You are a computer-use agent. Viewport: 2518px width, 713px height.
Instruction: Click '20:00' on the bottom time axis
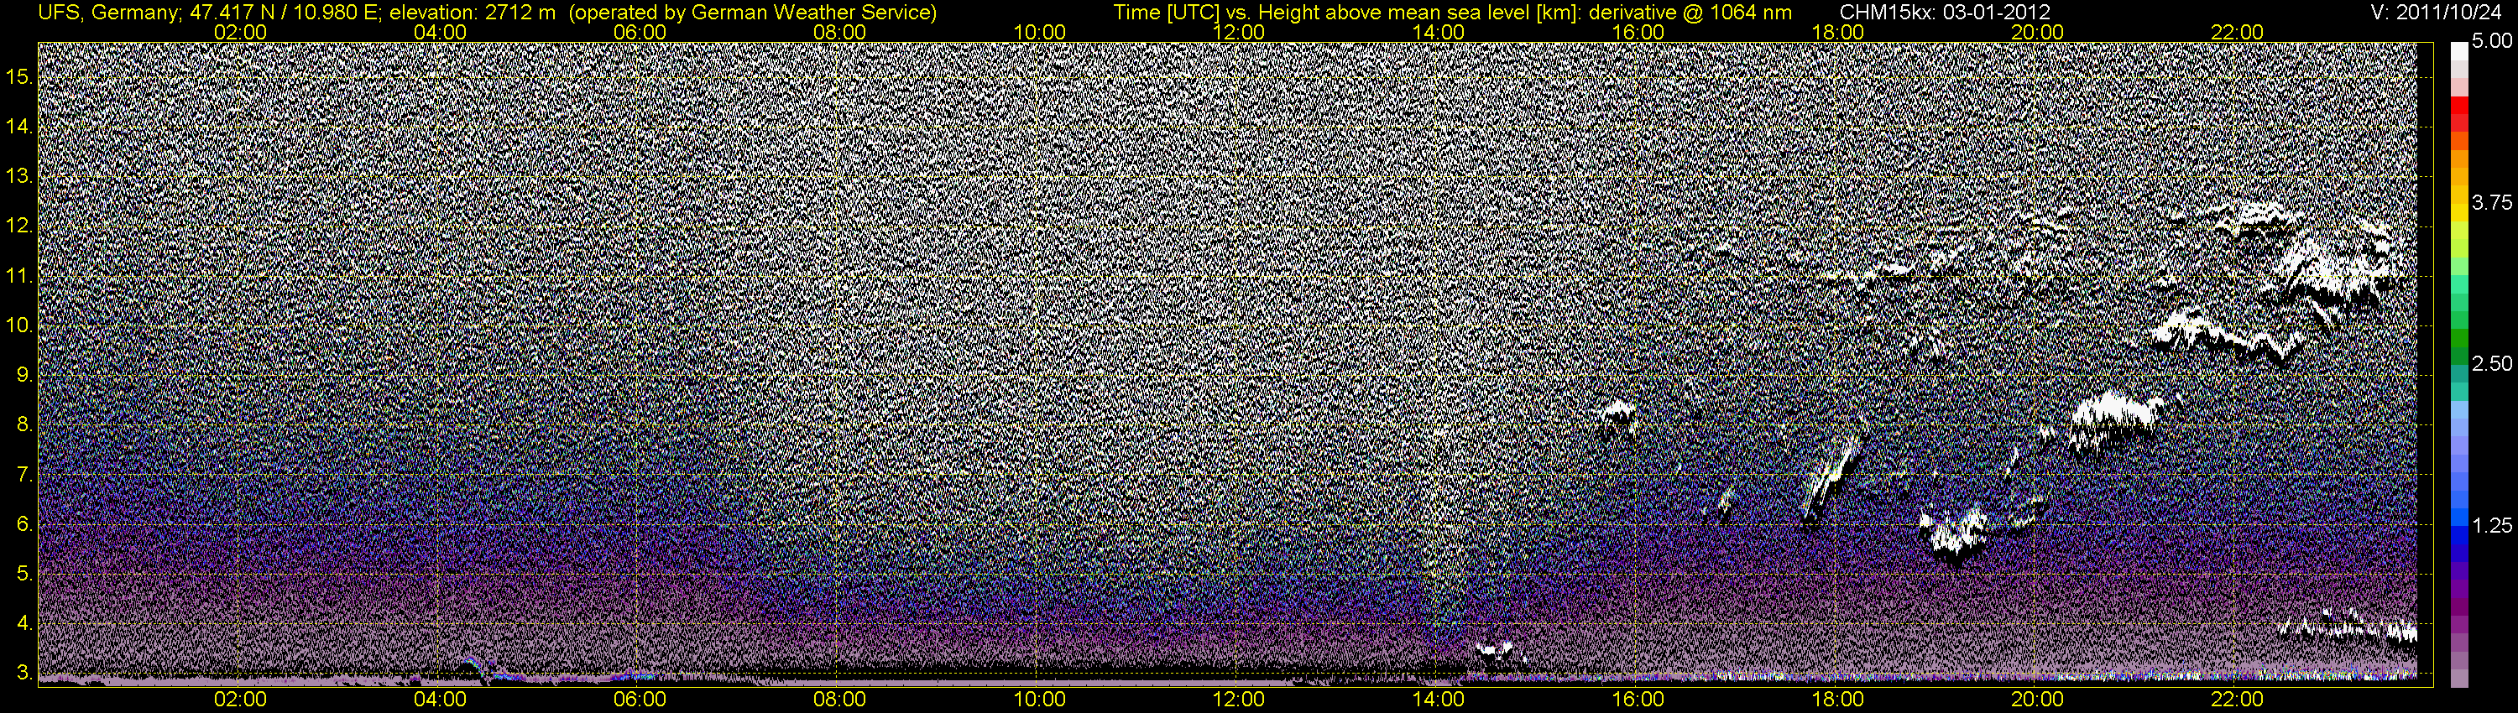coord(2037,700)
